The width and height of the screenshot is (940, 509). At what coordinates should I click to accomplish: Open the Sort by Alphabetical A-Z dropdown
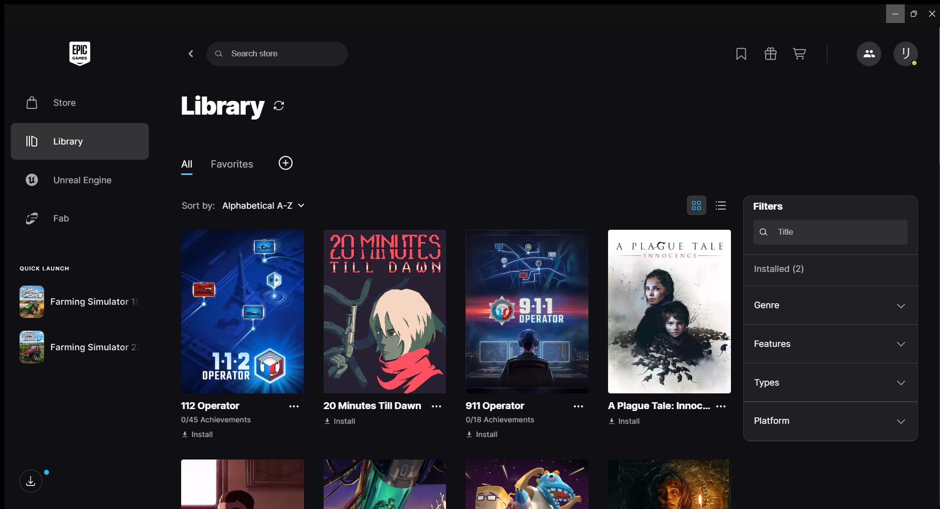point(263,206)
